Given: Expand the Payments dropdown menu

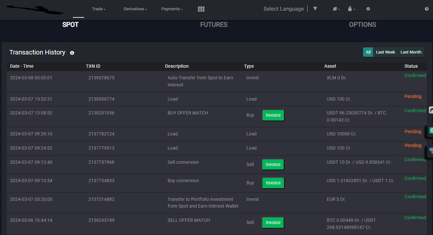Looking at the screenshot, I should 172,9.
